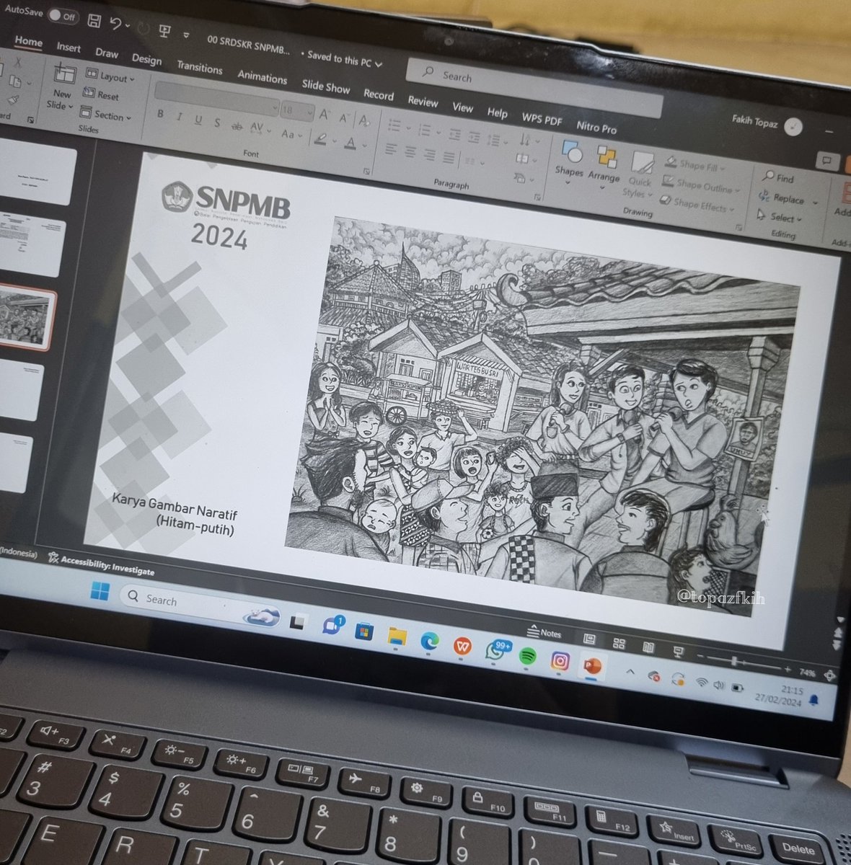
Task: Switch to Reading view
Action: (x=648, y=648)
